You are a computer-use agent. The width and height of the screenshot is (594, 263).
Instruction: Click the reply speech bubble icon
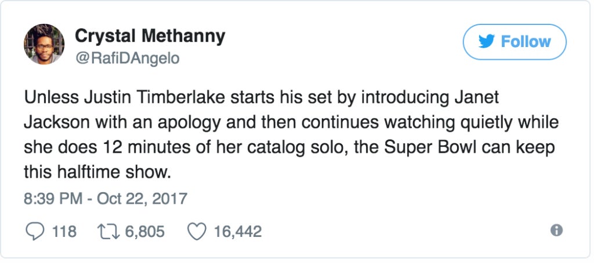tap(35, 231)
